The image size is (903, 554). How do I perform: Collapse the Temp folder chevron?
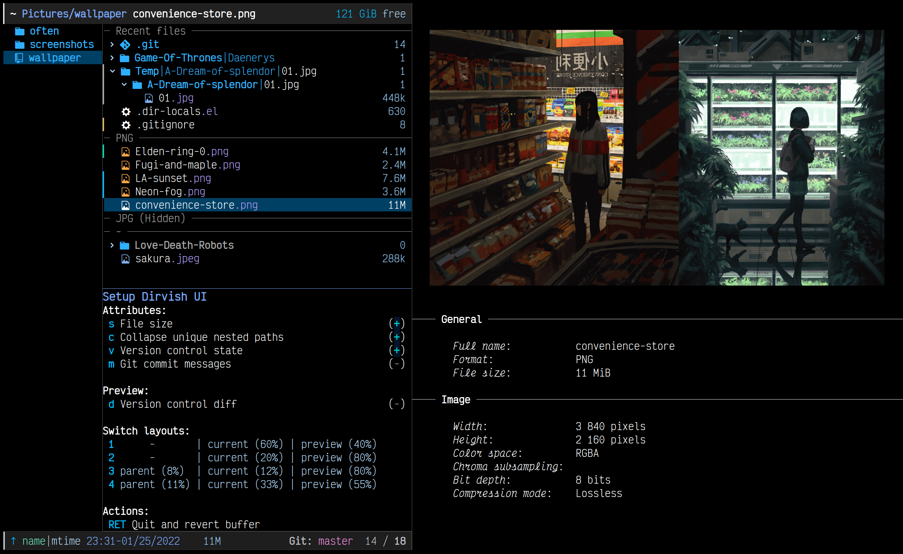[112, 71]
